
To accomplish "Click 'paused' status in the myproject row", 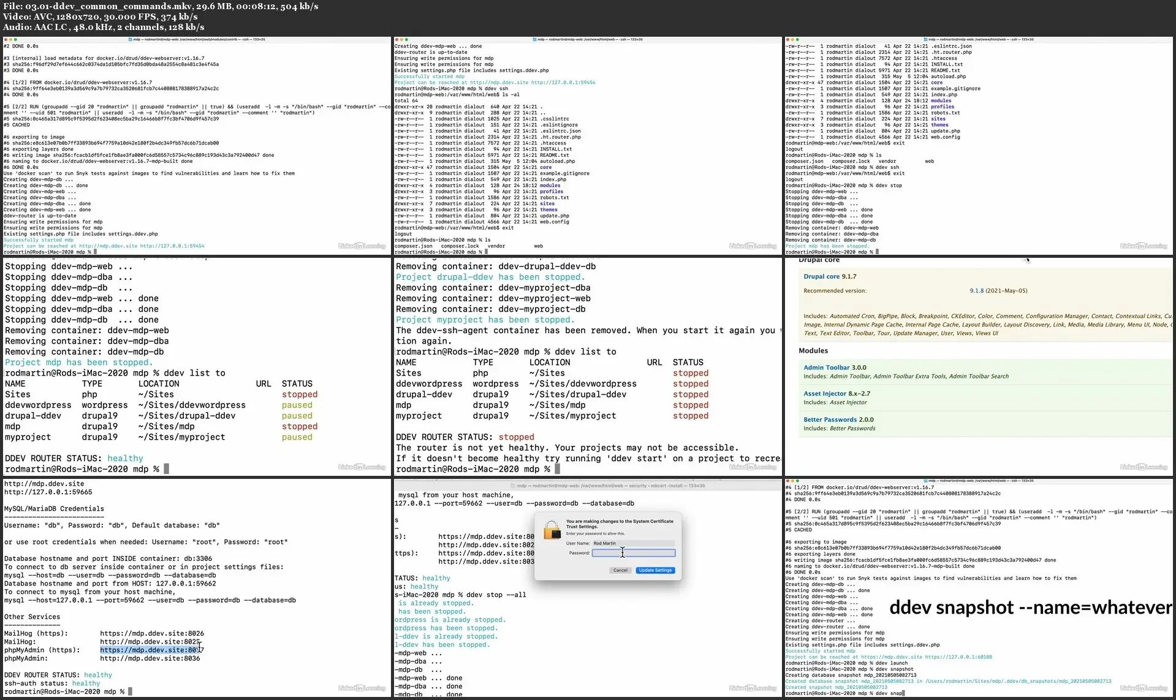I will pos(297,437).
